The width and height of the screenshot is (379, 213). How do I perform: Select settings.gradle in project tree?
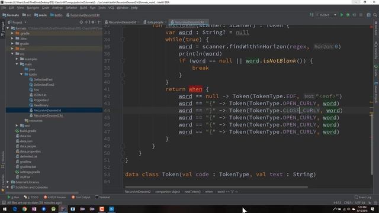[30, 172]
